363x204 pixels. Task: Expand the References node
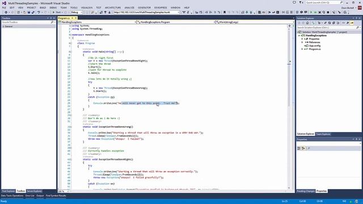tap(302, 42)
